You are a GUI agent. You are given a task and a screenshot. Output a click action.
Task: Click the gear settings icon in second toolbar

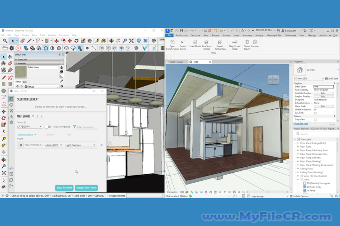pyautogui.click(x=11, y=48)
